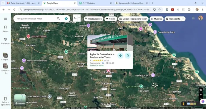206x109 pixels.
Task: Expand dropdown arrow beside search box
Action: [x=79, y=18]
